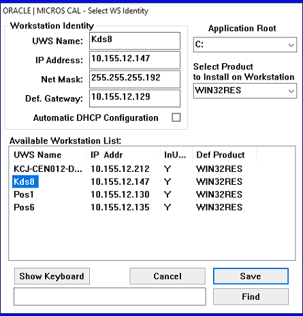The height and width of the screenshot is (316, 303).
Task: Click the InU... column header
Action: click(x=176, y=155)
